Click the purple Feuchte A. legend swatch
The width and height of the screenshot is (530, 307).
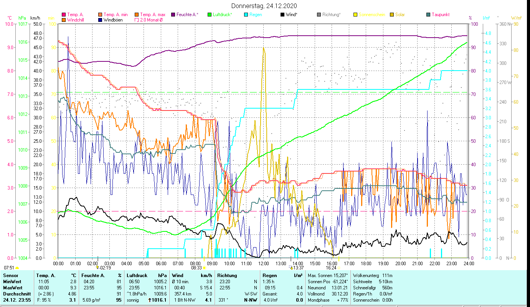tap(173, 15)
